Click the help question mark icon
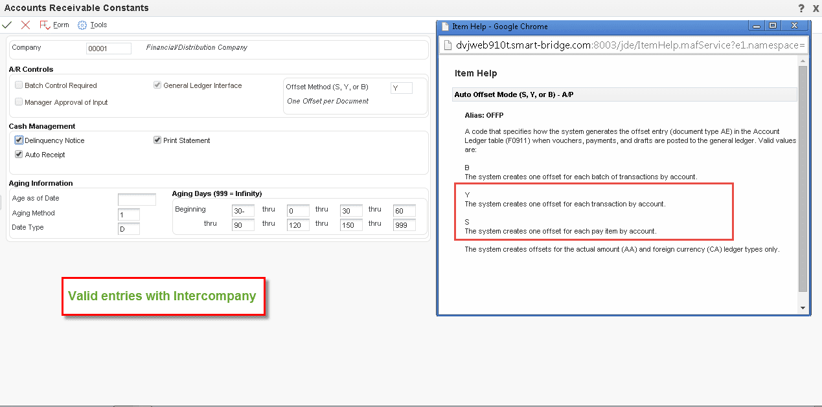The width and height of the screenshot is (822, 407). pyautogui.click(x=802, y=8)
